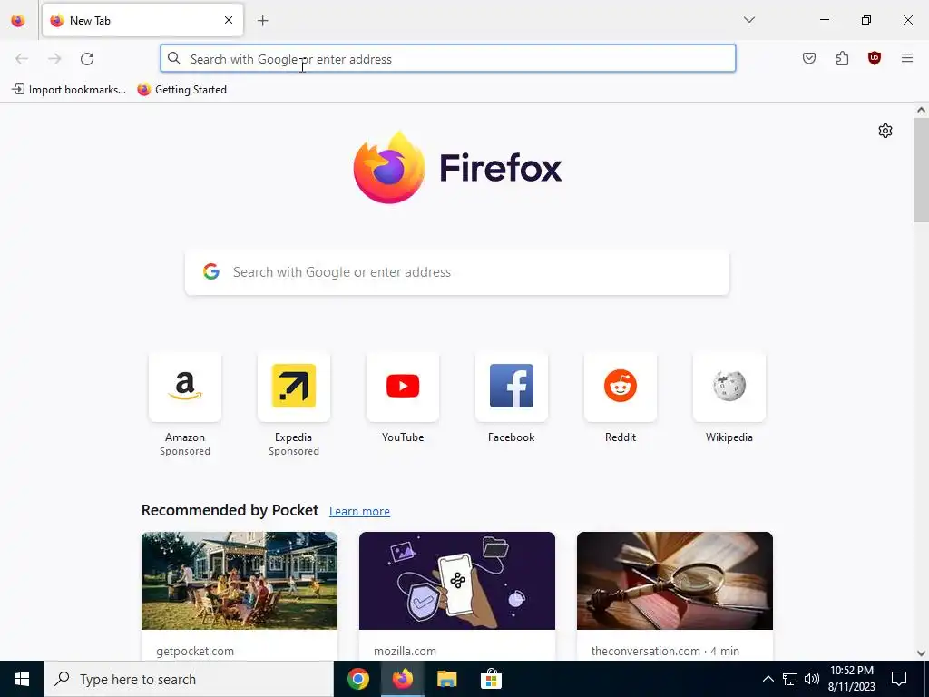Click the Firefox logo on the page

pyautogui.click(x=388, y=167)
